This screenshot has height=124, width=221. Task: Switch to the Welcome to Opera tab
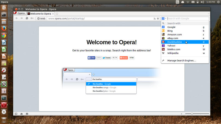41,14
